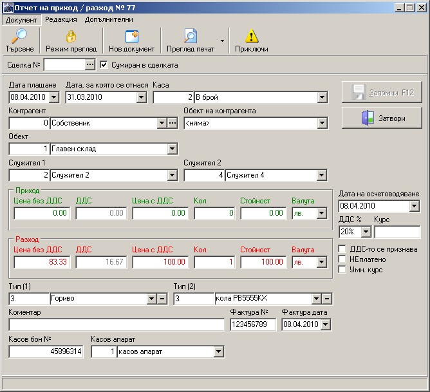Open the Дата плащане date dropdown
430x392 pixels.
tap(54, 97)
